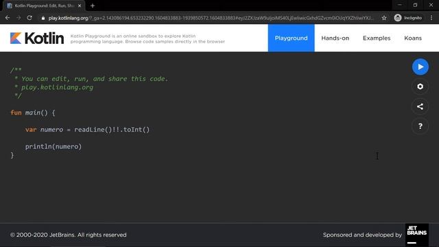
Task: Click the JetBrains logo in the footer
Action: click(416, 235)
